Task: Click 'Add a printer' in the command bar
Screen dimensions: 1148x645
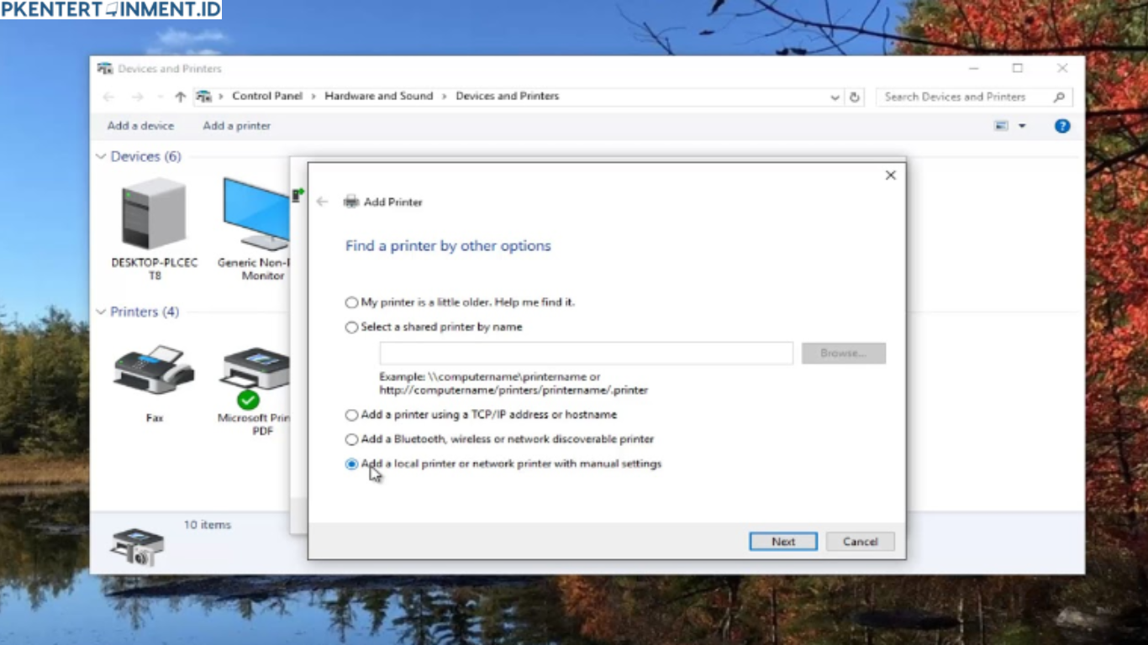Action: [x=236, y=126]
